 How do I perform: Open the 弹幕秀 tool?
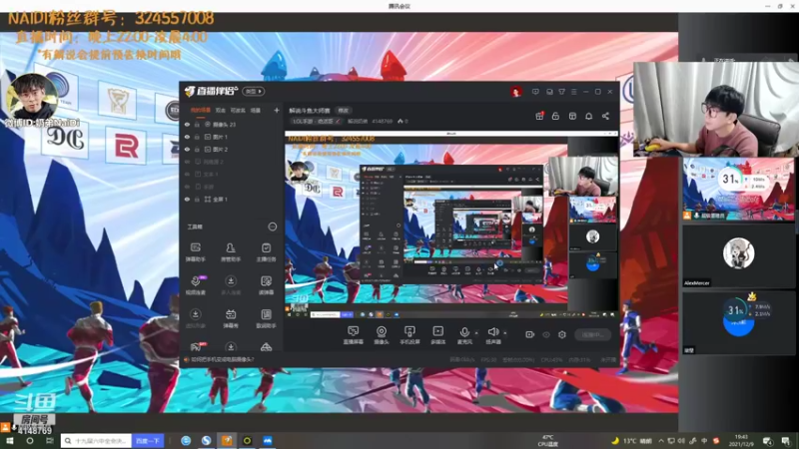(231, 318)
